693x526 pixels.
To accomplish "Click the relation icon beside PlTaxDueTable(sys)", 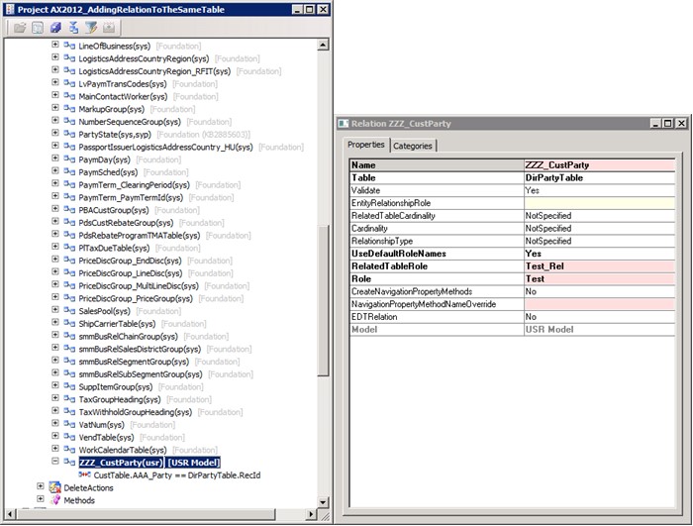I will pos(69,248).
